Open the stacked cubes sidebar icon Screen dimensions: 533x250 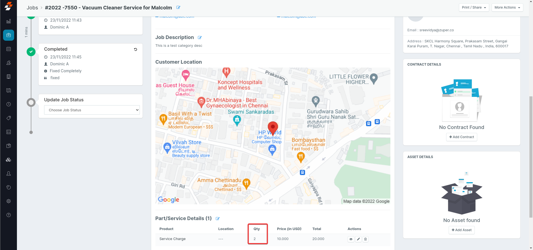click(9, 160)
